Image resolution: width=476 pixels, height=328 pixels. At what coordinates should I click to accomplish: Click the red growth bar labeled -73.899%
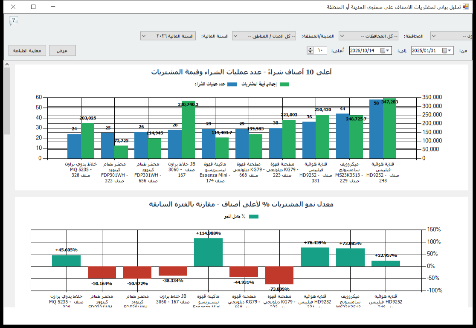pyautogui.click(x=279, y=275)
